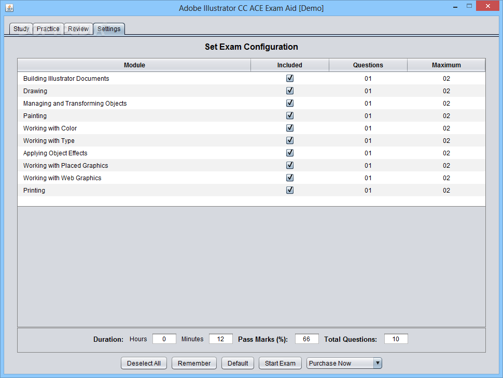The height and width of the screenshot is (378, 503).
Task: Click the Pass Marks percentage field
Action: pyautogui.click(x=306, y=339)
